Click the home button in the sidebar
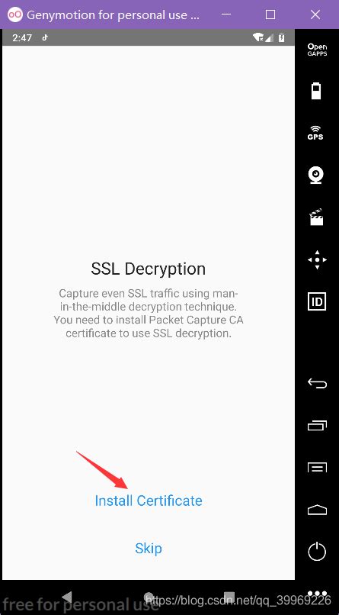The width and height of the screenshot is (339, 615). [317, 510]
